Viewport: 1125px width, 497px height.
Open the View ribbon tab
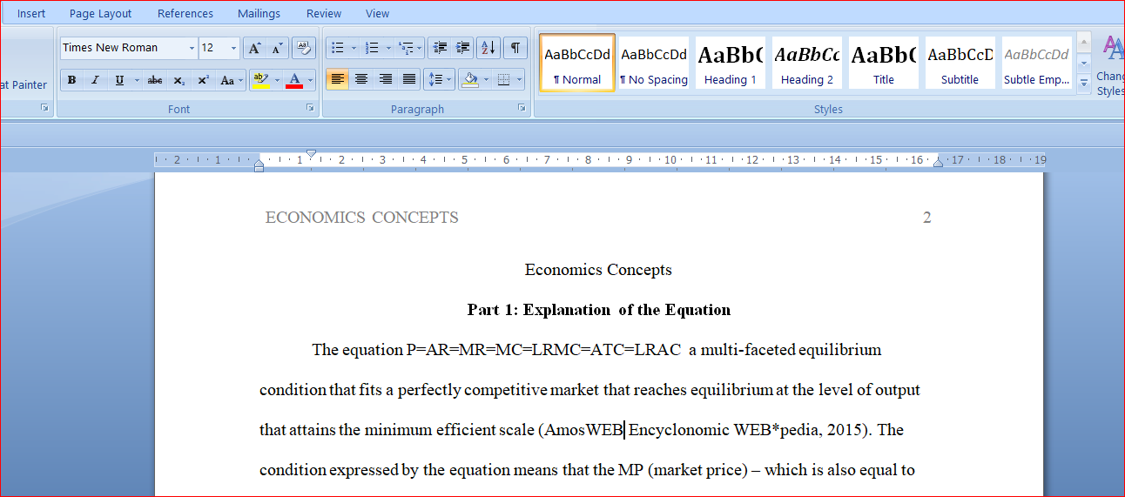(x=378, y=13)
